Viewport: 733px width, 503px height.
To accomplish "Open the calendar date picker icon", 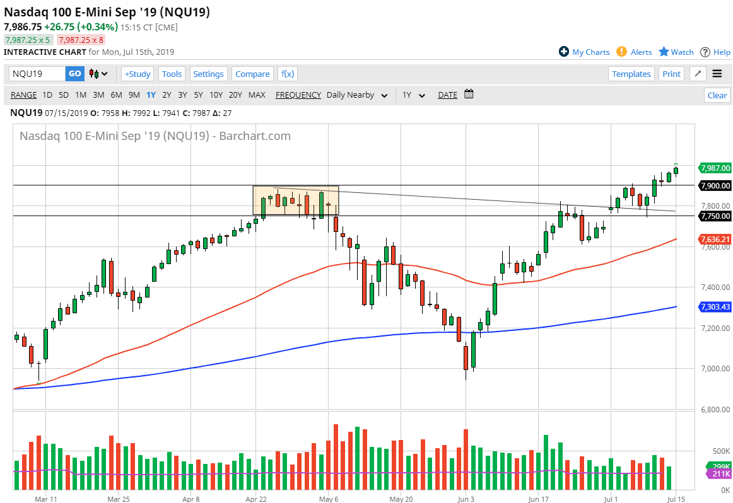I will pos(467,95).
